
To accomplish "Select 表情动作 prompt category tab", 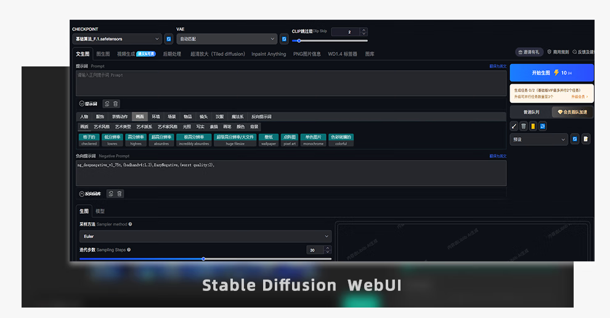I will (x=120, y=116).
